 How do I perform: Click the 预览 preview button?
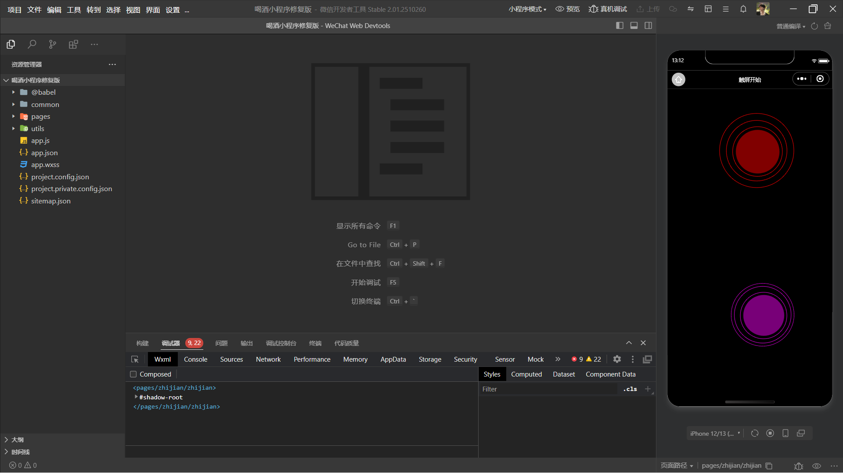click(568, 9)
